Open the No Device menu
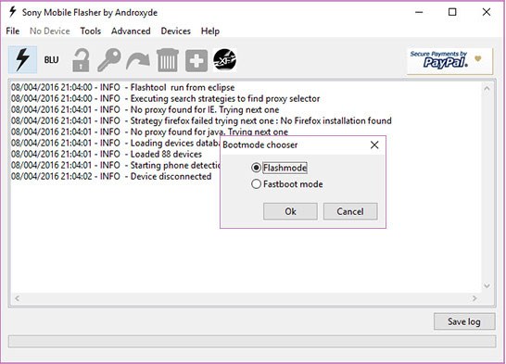The height and width of the screenshot is (364, 506). click(x=50, y=31)
